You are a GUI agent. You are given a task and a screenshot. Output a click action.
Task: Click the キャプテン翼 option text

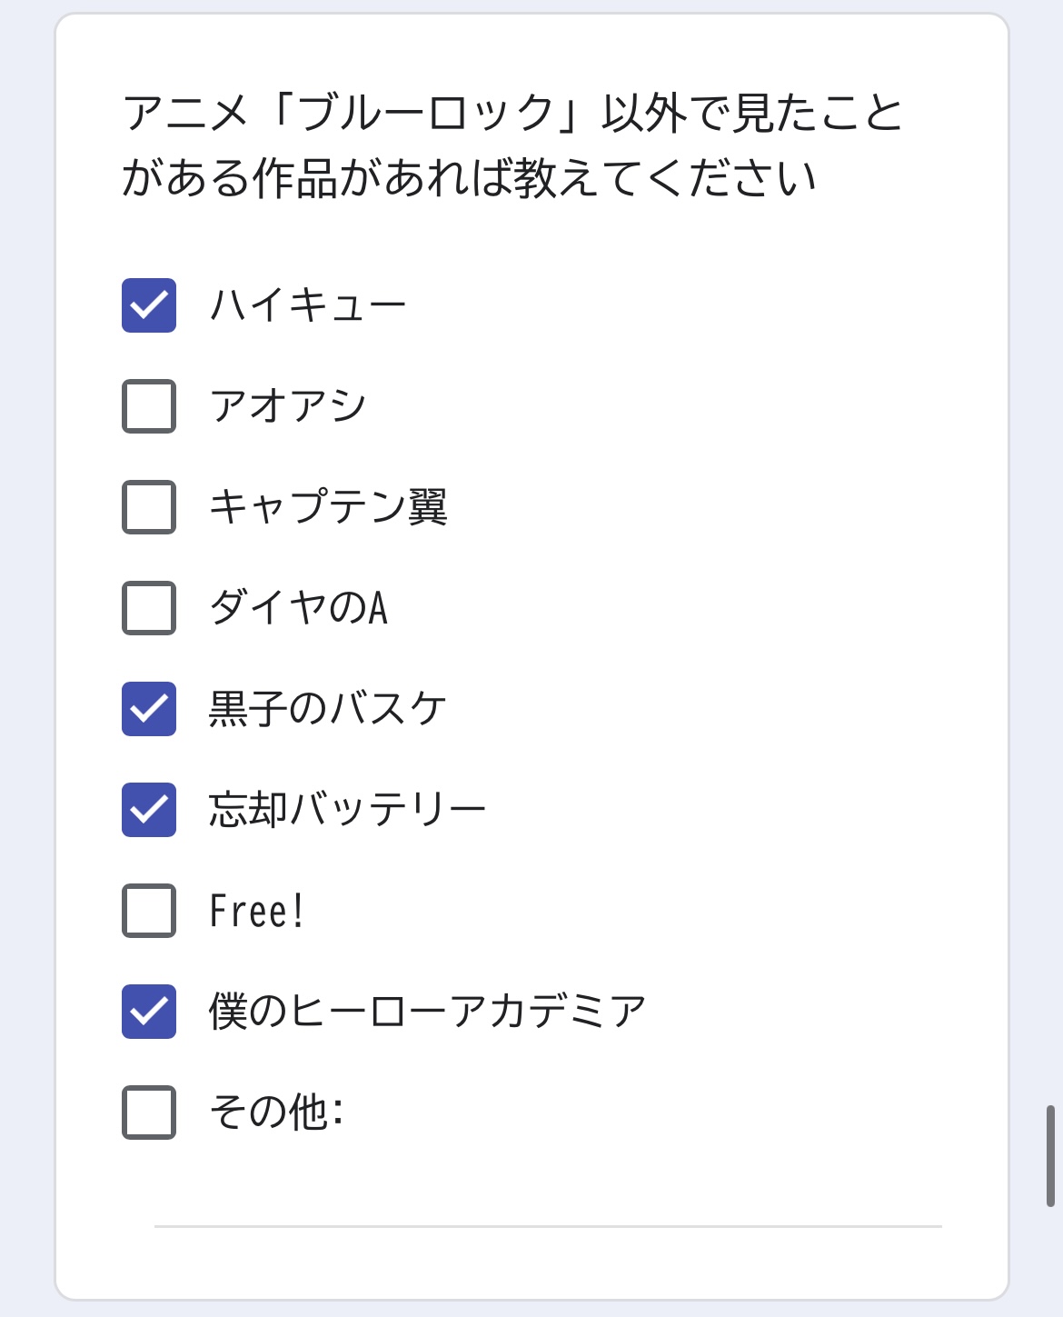click(328, 507)
